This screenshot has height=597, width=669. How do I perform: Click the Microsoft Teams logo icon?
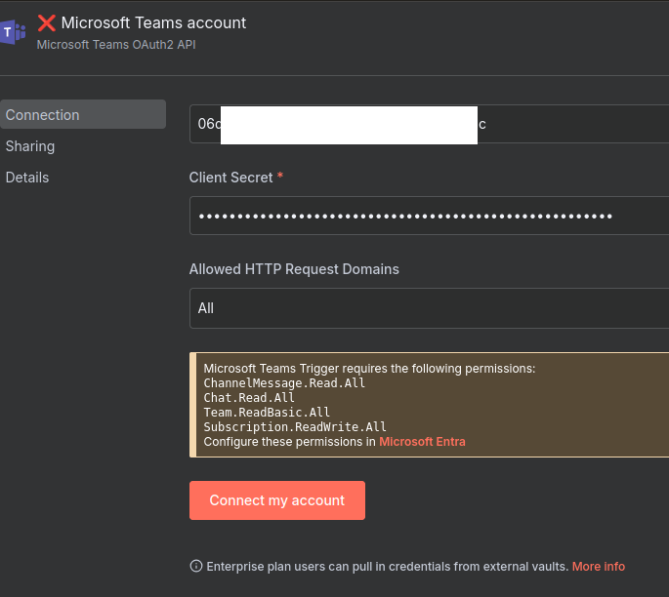click(13, 32)
